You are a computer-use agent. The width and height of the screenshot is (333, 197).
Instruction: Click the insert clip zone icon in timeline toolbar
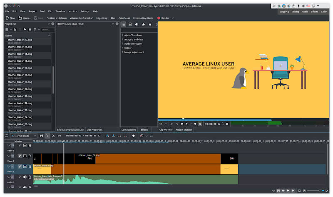(107, 136)
